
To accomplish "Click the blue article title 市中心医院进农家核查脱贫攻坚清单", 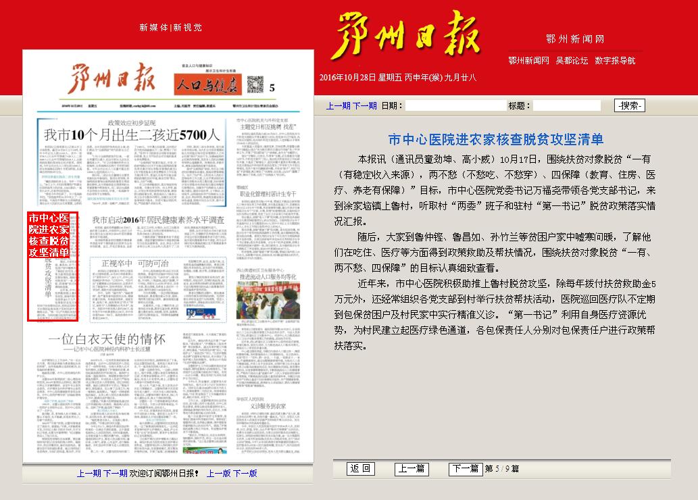I will (x=496, y=139).
